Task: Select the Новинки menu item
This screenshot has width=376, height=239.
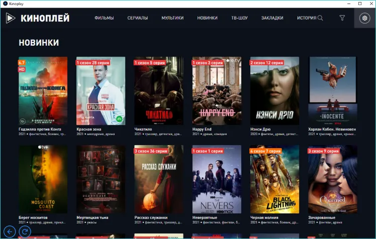Action: tap(207, 18)
